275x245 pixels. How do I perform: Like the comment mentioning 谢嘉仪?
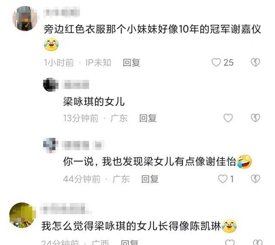[216, 62]
